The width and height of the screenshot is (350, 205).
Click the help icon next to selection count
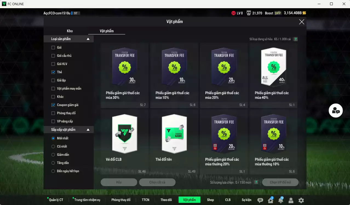tap(256, 182)
